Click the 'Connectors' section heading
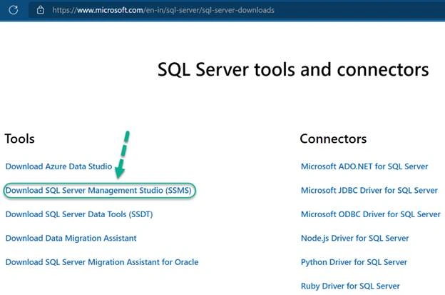 pos(333,139)
